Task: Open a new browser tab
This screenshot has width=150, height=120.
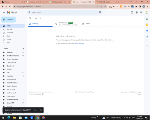Action: [121, 2]
